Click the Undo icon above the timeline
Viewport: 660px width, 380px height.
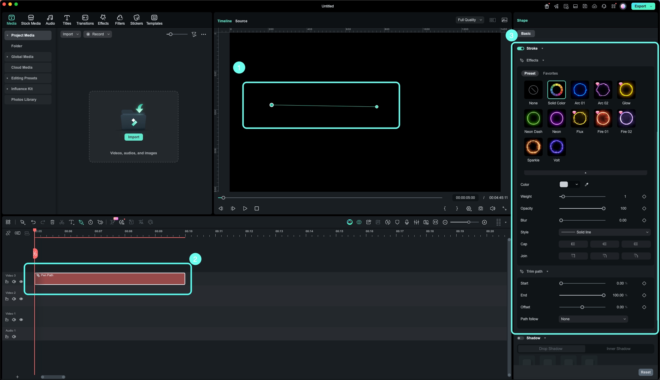[33, 222]
